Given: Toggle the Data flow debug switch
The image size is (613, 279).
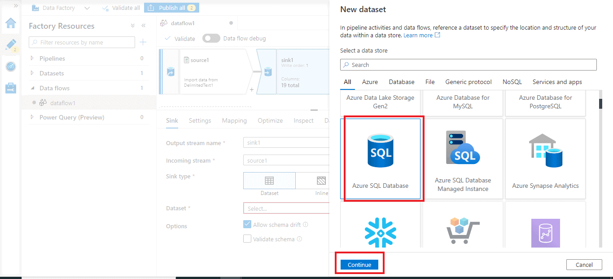Looking at the screenshot, I should tap(211, 38).
